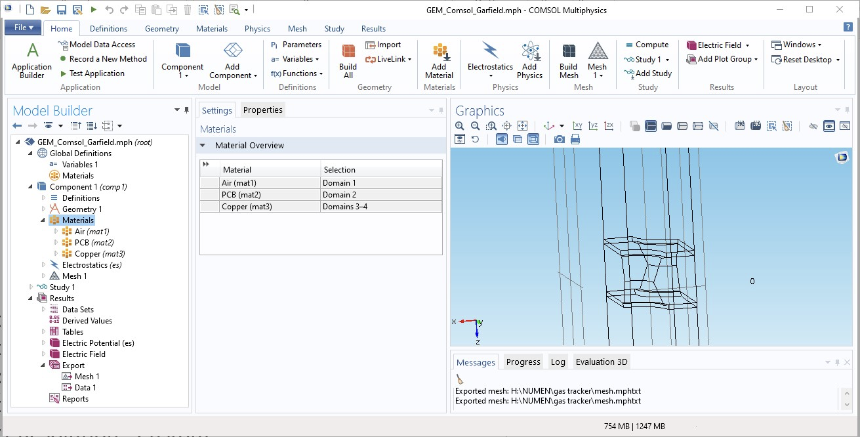Expand Study 1 tree node
This screenshot has height=437, width=860.
click(x=31, y=287)
